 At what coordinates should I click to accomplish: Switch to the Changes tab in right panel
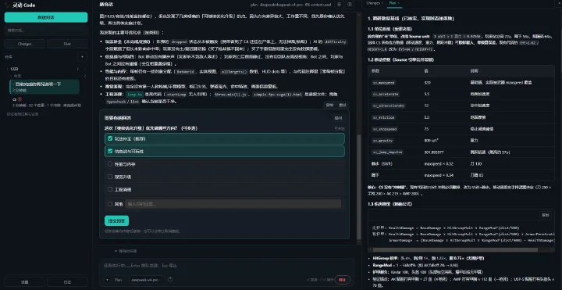373,3
